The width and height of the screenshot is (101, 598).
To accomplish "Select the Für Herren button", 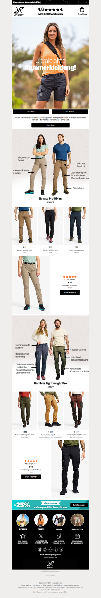I will [31, 112].
